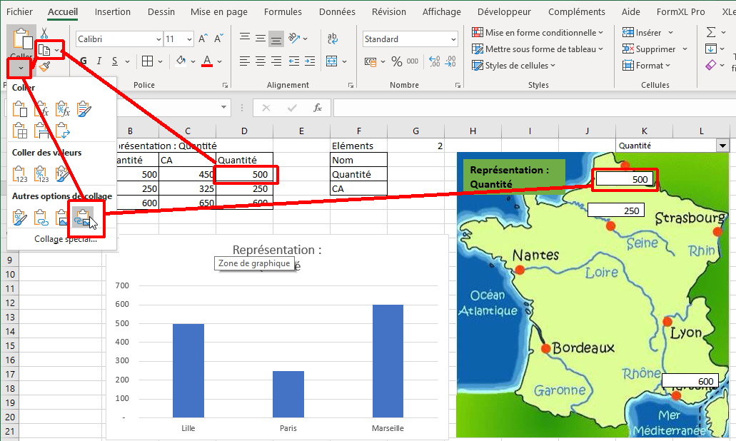Choose the linked picture paste option

coord(83,218)
